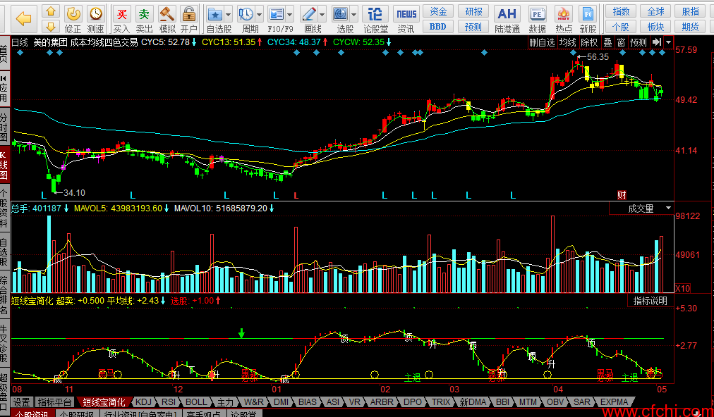Open 模拟 simulated trading gavel icon
Image resolution: width=714 pixels, height=417 pixels.
tap(167, 18)
